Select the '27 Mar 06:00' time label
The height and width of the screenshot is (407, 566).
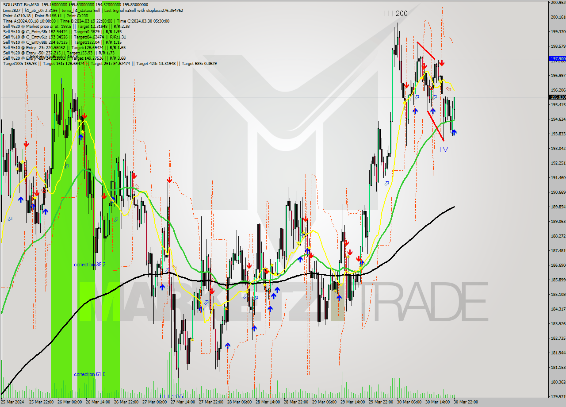pos(155,402)
